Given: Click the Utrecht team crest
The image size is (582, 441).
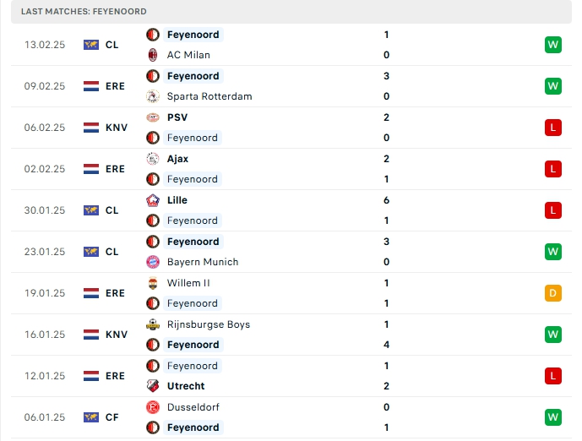Looking at the screenshot, I should coord(153,386).
